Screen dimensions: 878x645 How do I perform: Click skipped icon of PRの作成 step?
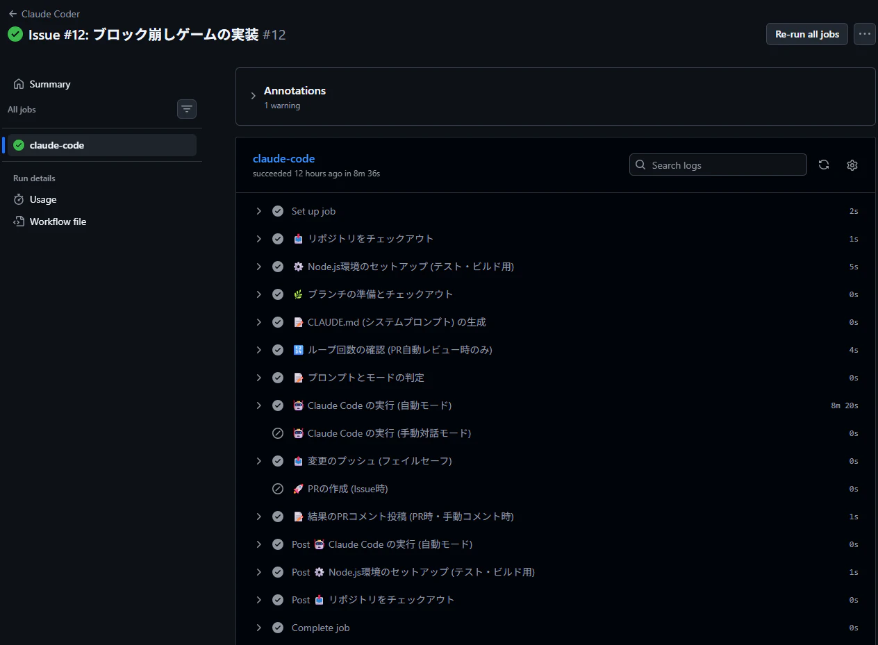278,489
